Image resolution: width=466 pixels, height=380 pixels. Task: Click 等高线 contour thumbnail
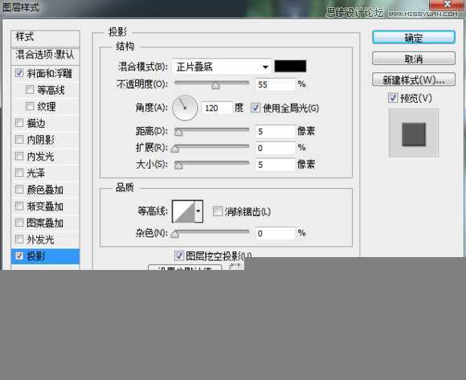click(183, 211)
